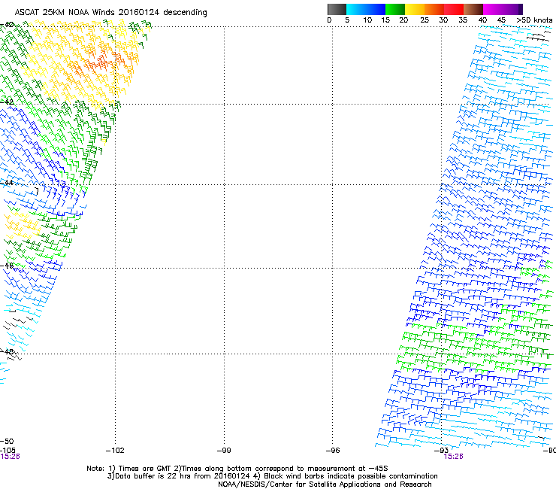Viewport: 556px width, 489px height.
Task: Click the '-105' longitude axis label
Action: pyautogui.click(x=8, y=451)
